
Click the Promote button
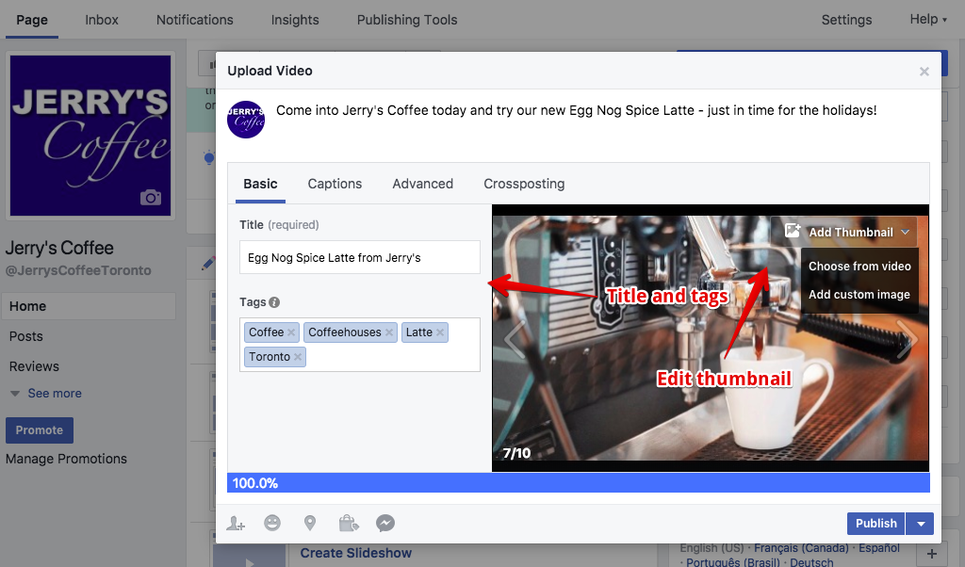point(40,430)
